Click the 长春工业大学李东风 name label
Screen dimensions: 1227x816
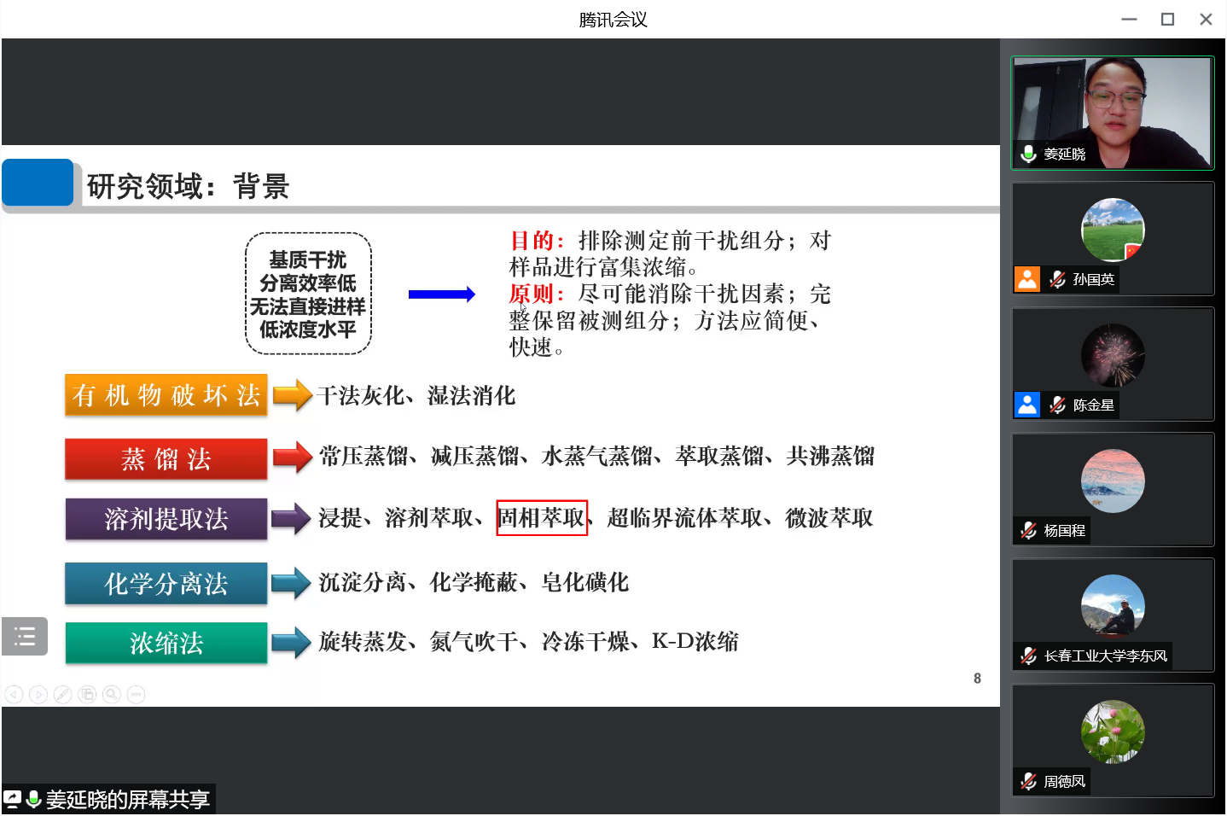coord(1105,656)
